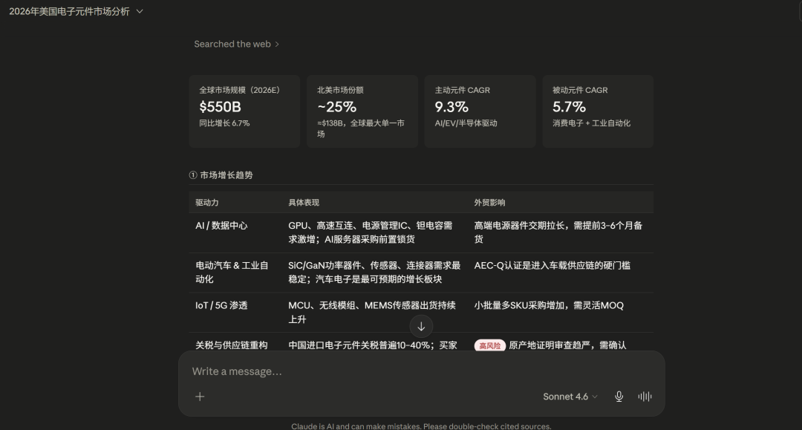Click the 北美市场份额 card label

340,90
